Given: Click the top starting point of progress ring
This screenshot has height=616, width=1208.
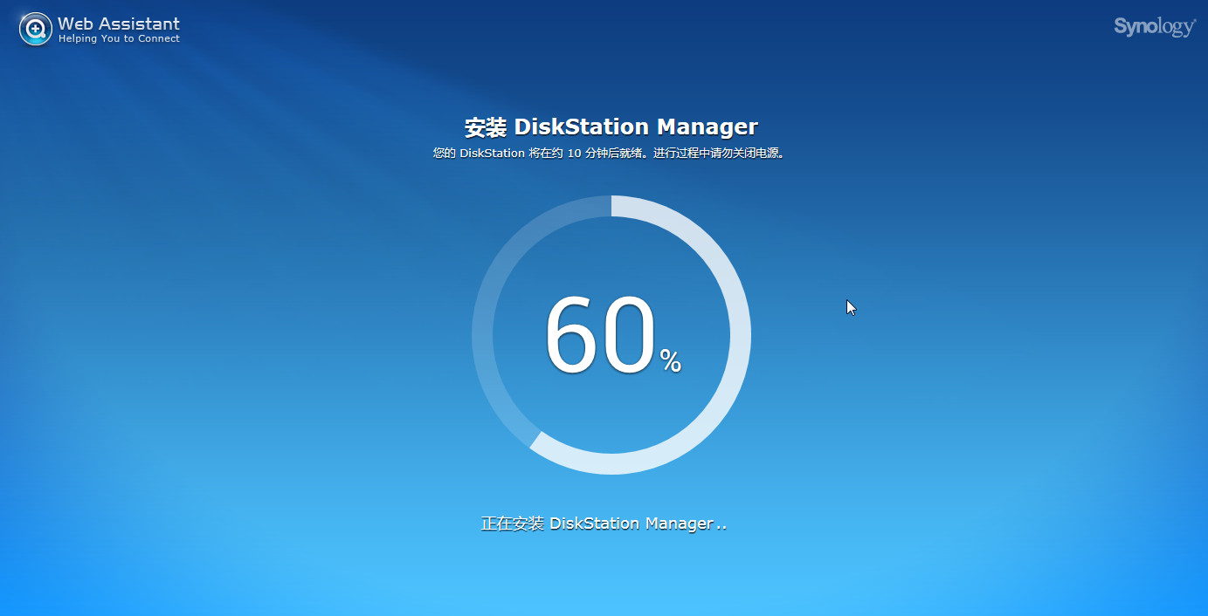Looking at the screenshot, I should point(611,206).
